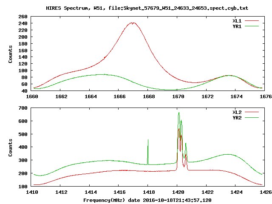Image resolution: width=272 pixels, height=204 pixels.
Task: Click the green YR2 legend line sample
Action: tap(252, 118)
